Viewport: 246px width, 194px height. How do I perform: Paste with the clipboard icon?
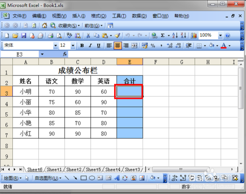(105, 35)
